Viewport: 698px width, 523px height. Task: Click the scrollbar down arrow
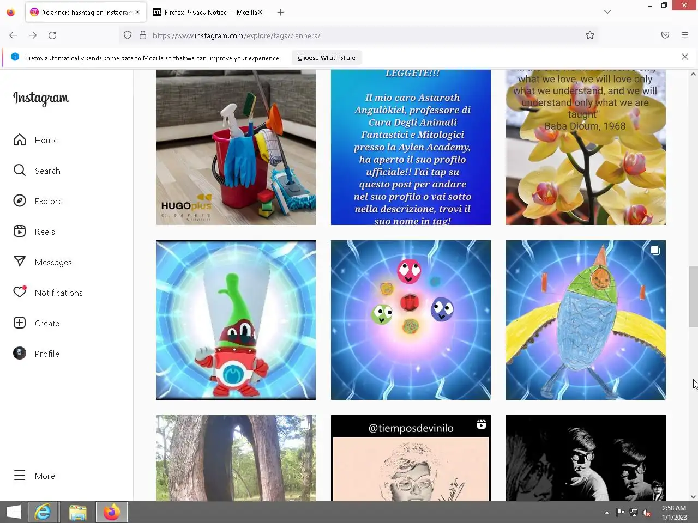click(x=693, y=496)
